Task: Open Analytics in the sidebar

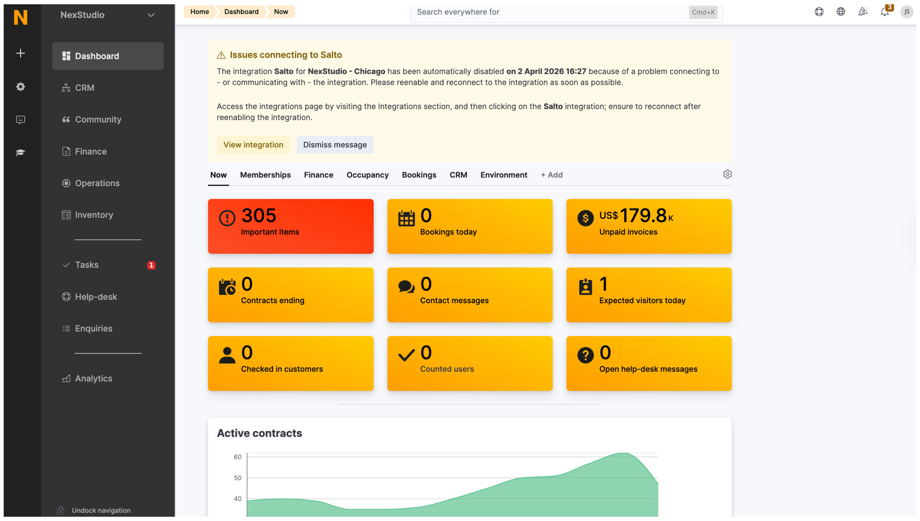Action: pyautogui.click(x=108, y=378)
